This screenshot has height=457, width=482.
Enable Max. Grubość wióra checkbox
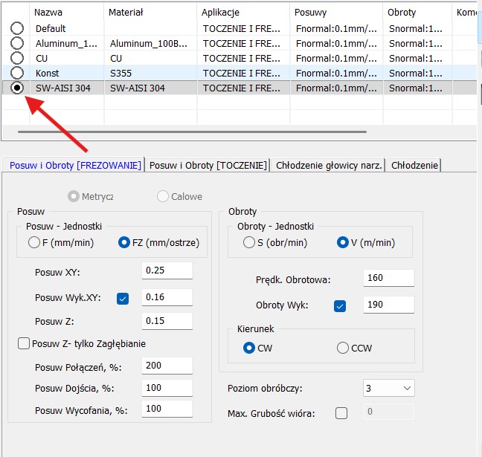pyautogui.click(x=341, y=413)
